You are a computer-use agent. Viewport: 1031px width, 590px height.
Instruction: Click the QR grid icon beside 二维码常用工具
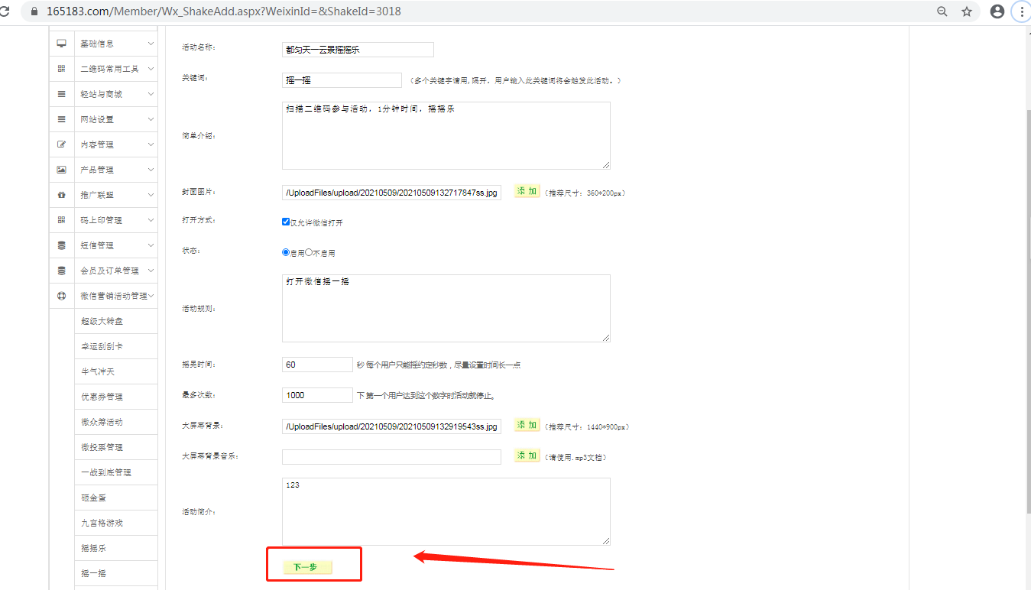click(x=62, y=69)
